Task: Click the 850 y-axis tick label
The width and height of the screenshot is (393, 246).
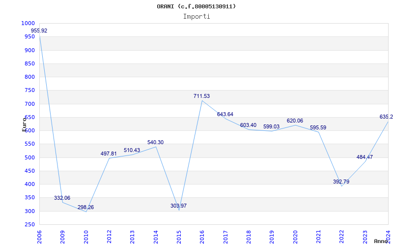Action: click(29, 63)
